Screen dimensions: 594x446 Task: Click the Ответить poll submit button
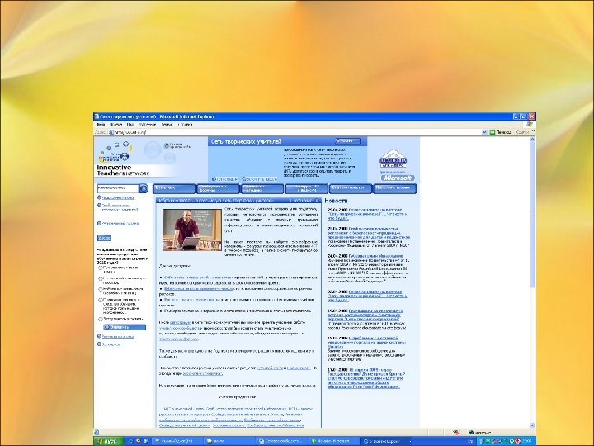click(x=125, y=327)
